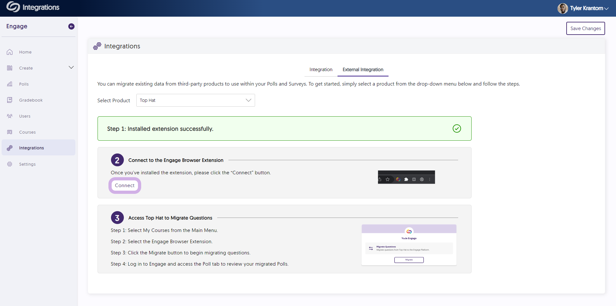
Task: Open Home in the sidebar
Action: coord(38,52)
